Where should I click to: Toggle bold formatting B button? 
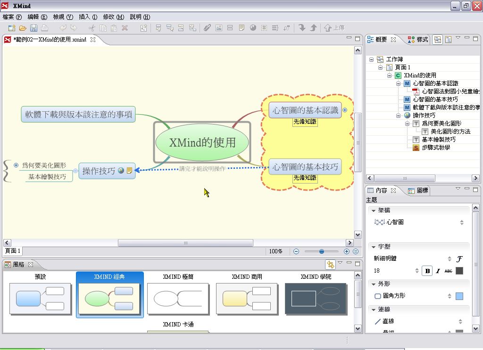pyautogui.click(x=427, y=271)
